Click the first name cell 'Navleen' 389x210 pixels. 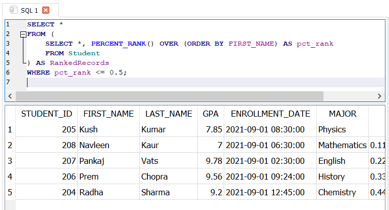[x=108, y=145]
